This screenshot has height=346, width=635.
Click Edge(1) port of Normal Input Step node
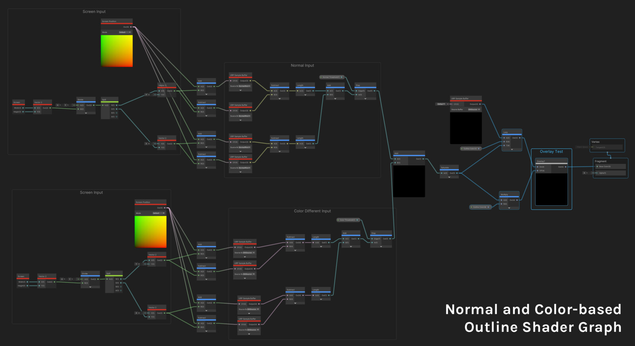(x=356, y=91)
